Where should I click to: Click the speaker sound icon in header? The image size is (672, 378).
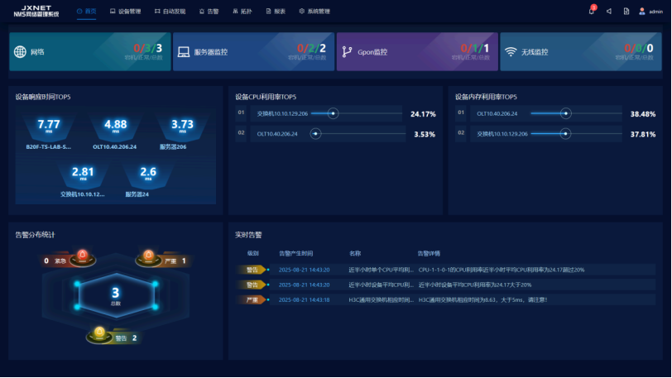(609, 12)
